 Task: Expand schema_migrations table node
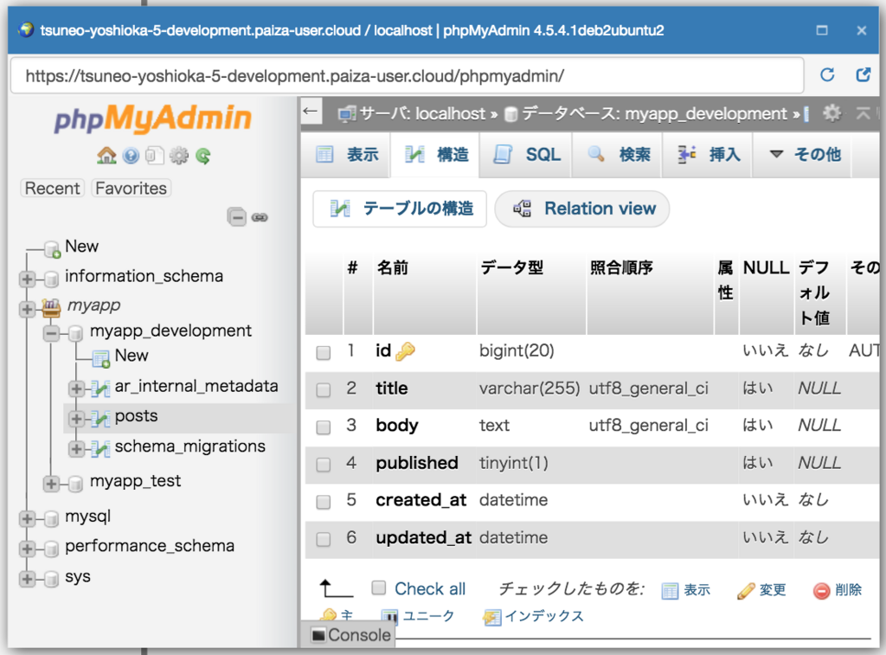[x=76, y=449]
